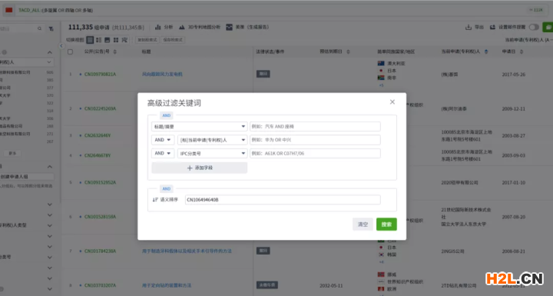Sort by publication number column

point(115,52)
